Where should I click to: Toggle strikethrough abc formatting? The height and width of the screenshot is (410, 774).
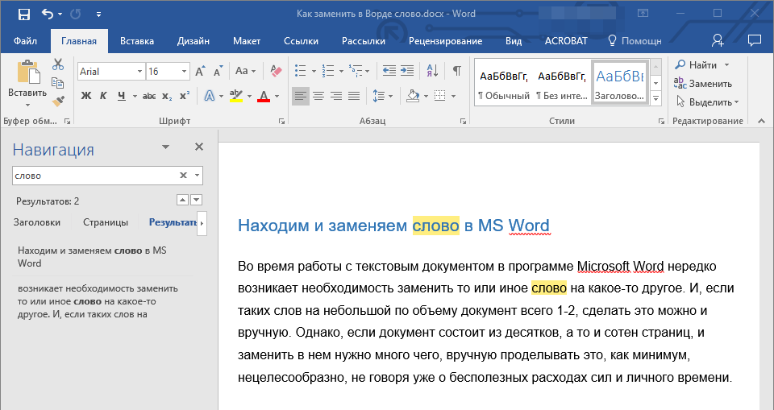coord(149,96)
